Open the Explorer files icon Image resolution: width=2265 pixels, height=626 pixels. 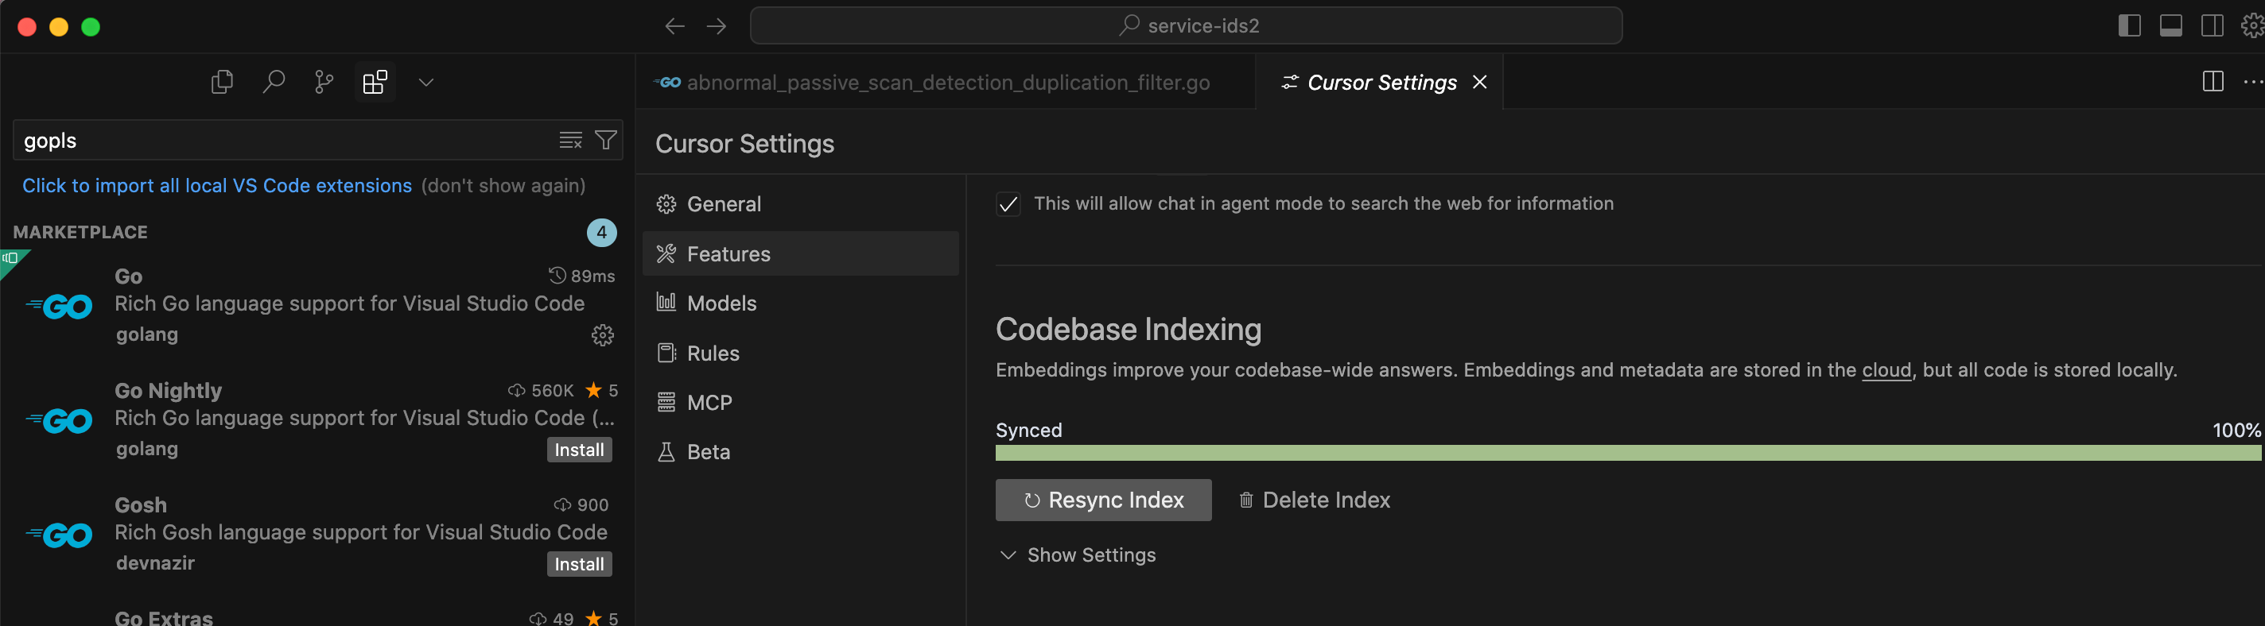pos(222,83)
